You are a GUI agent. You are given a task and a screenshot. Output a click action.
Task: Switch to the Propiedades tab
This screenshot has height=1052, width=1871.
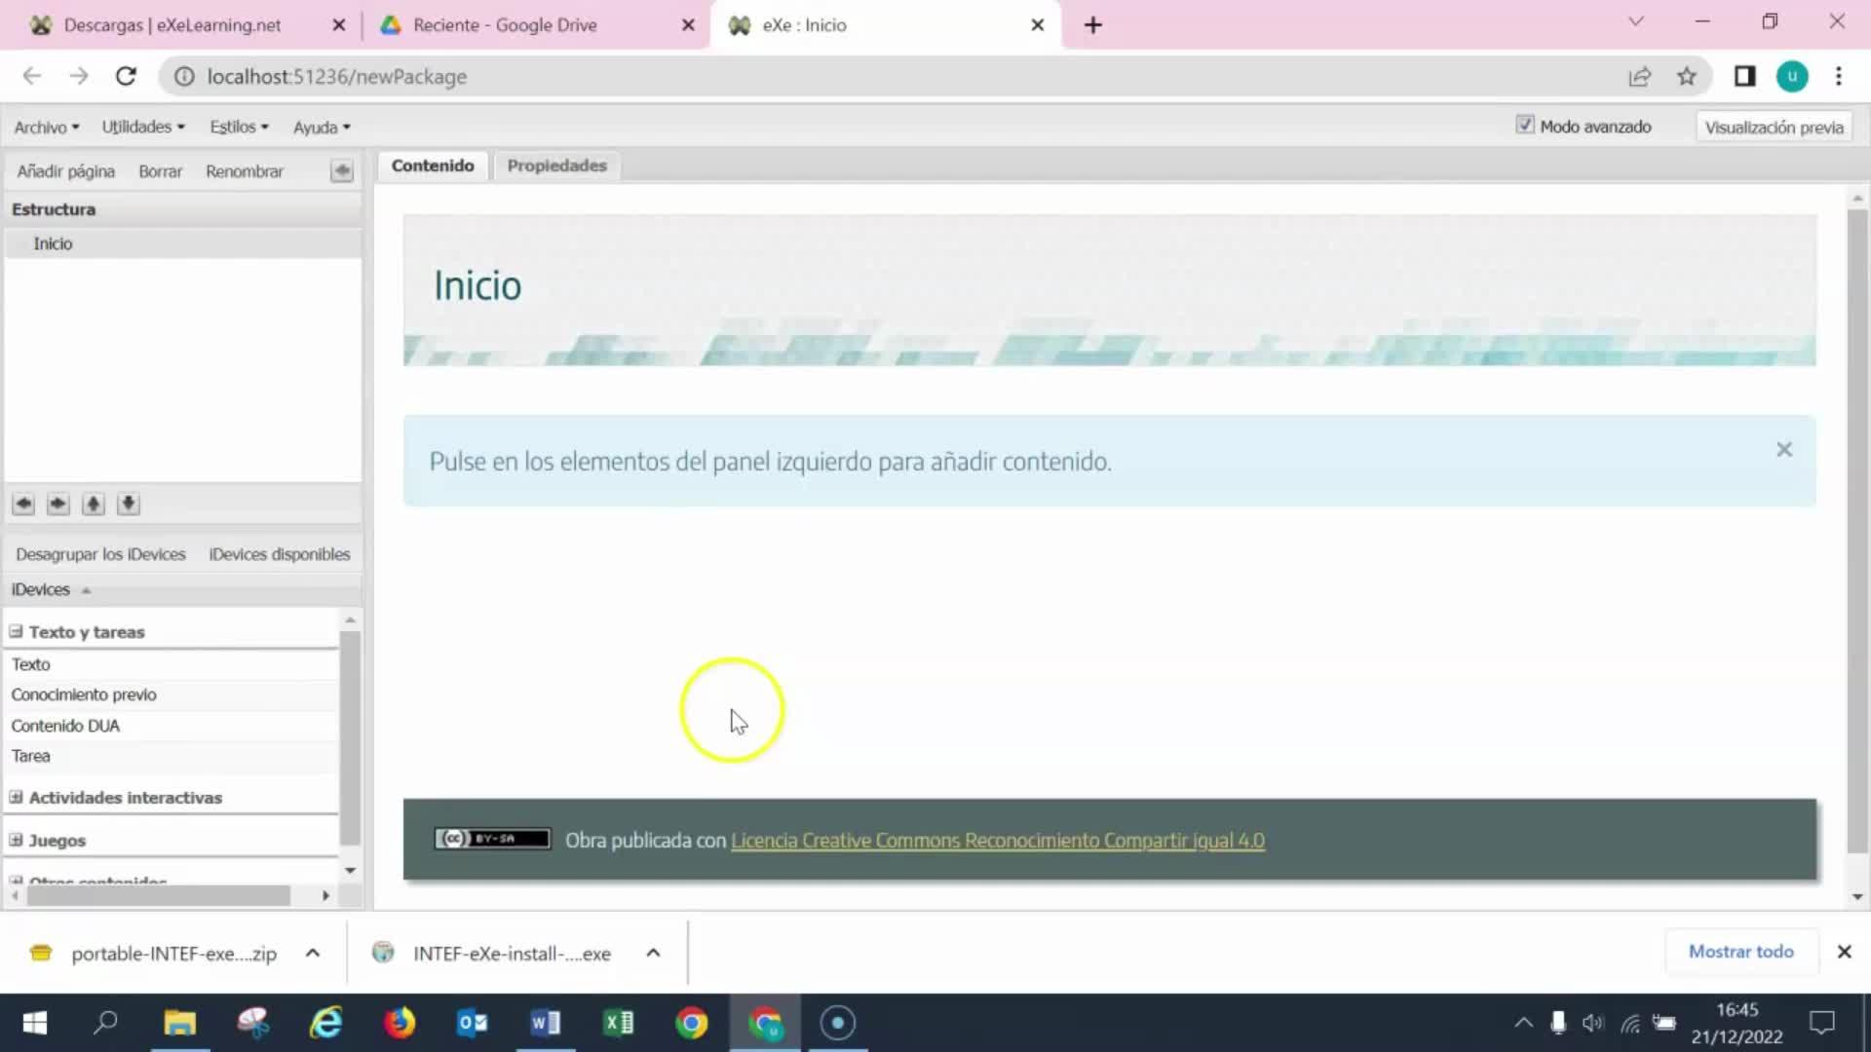tap(556, 166)
